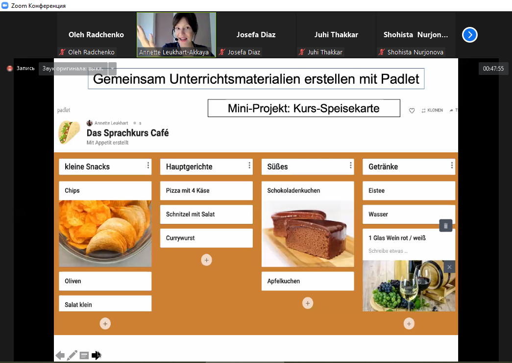
Task: Add a post under Getränke
Action: point(409,323)
